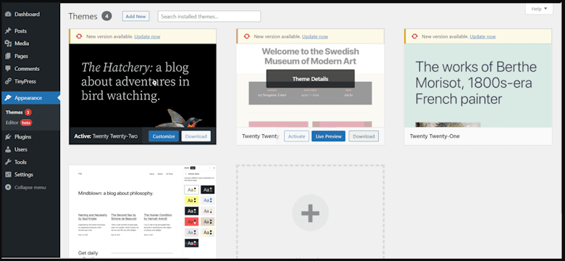Image resolution: width=565 pixels, height=261 pixels.
Task: Activate the Twenty Twenty theme
Action: 296,136
